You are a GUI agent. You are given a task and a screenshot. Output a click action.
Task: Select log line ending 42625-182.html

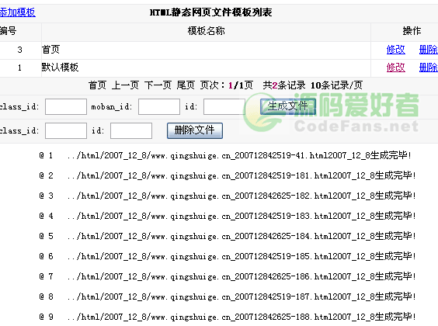point(228,196)
